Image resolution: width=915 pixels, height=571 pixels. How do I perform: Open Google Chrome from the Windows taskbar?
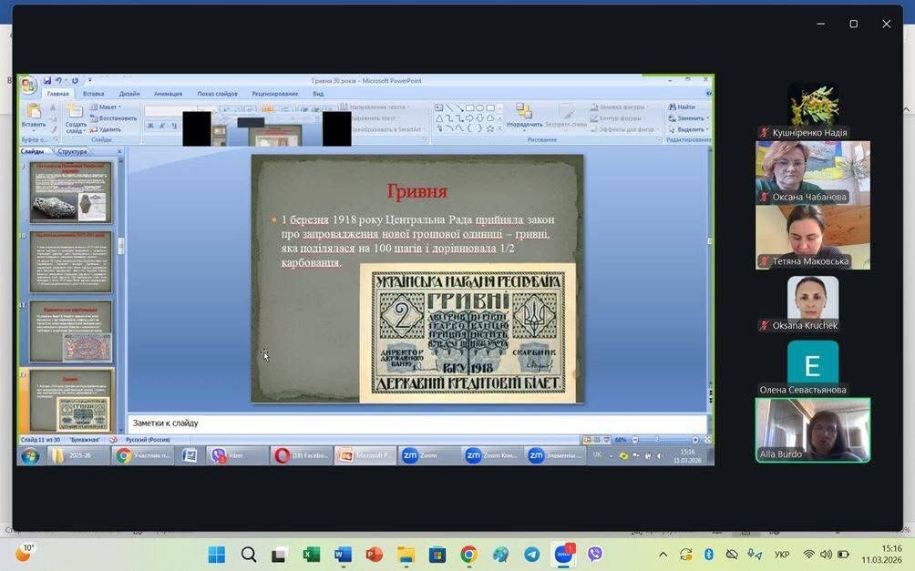pyautogui.click(x=468, y=555)
